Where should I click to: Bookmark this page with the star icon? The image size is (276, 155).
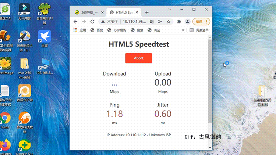coord(169,22)
